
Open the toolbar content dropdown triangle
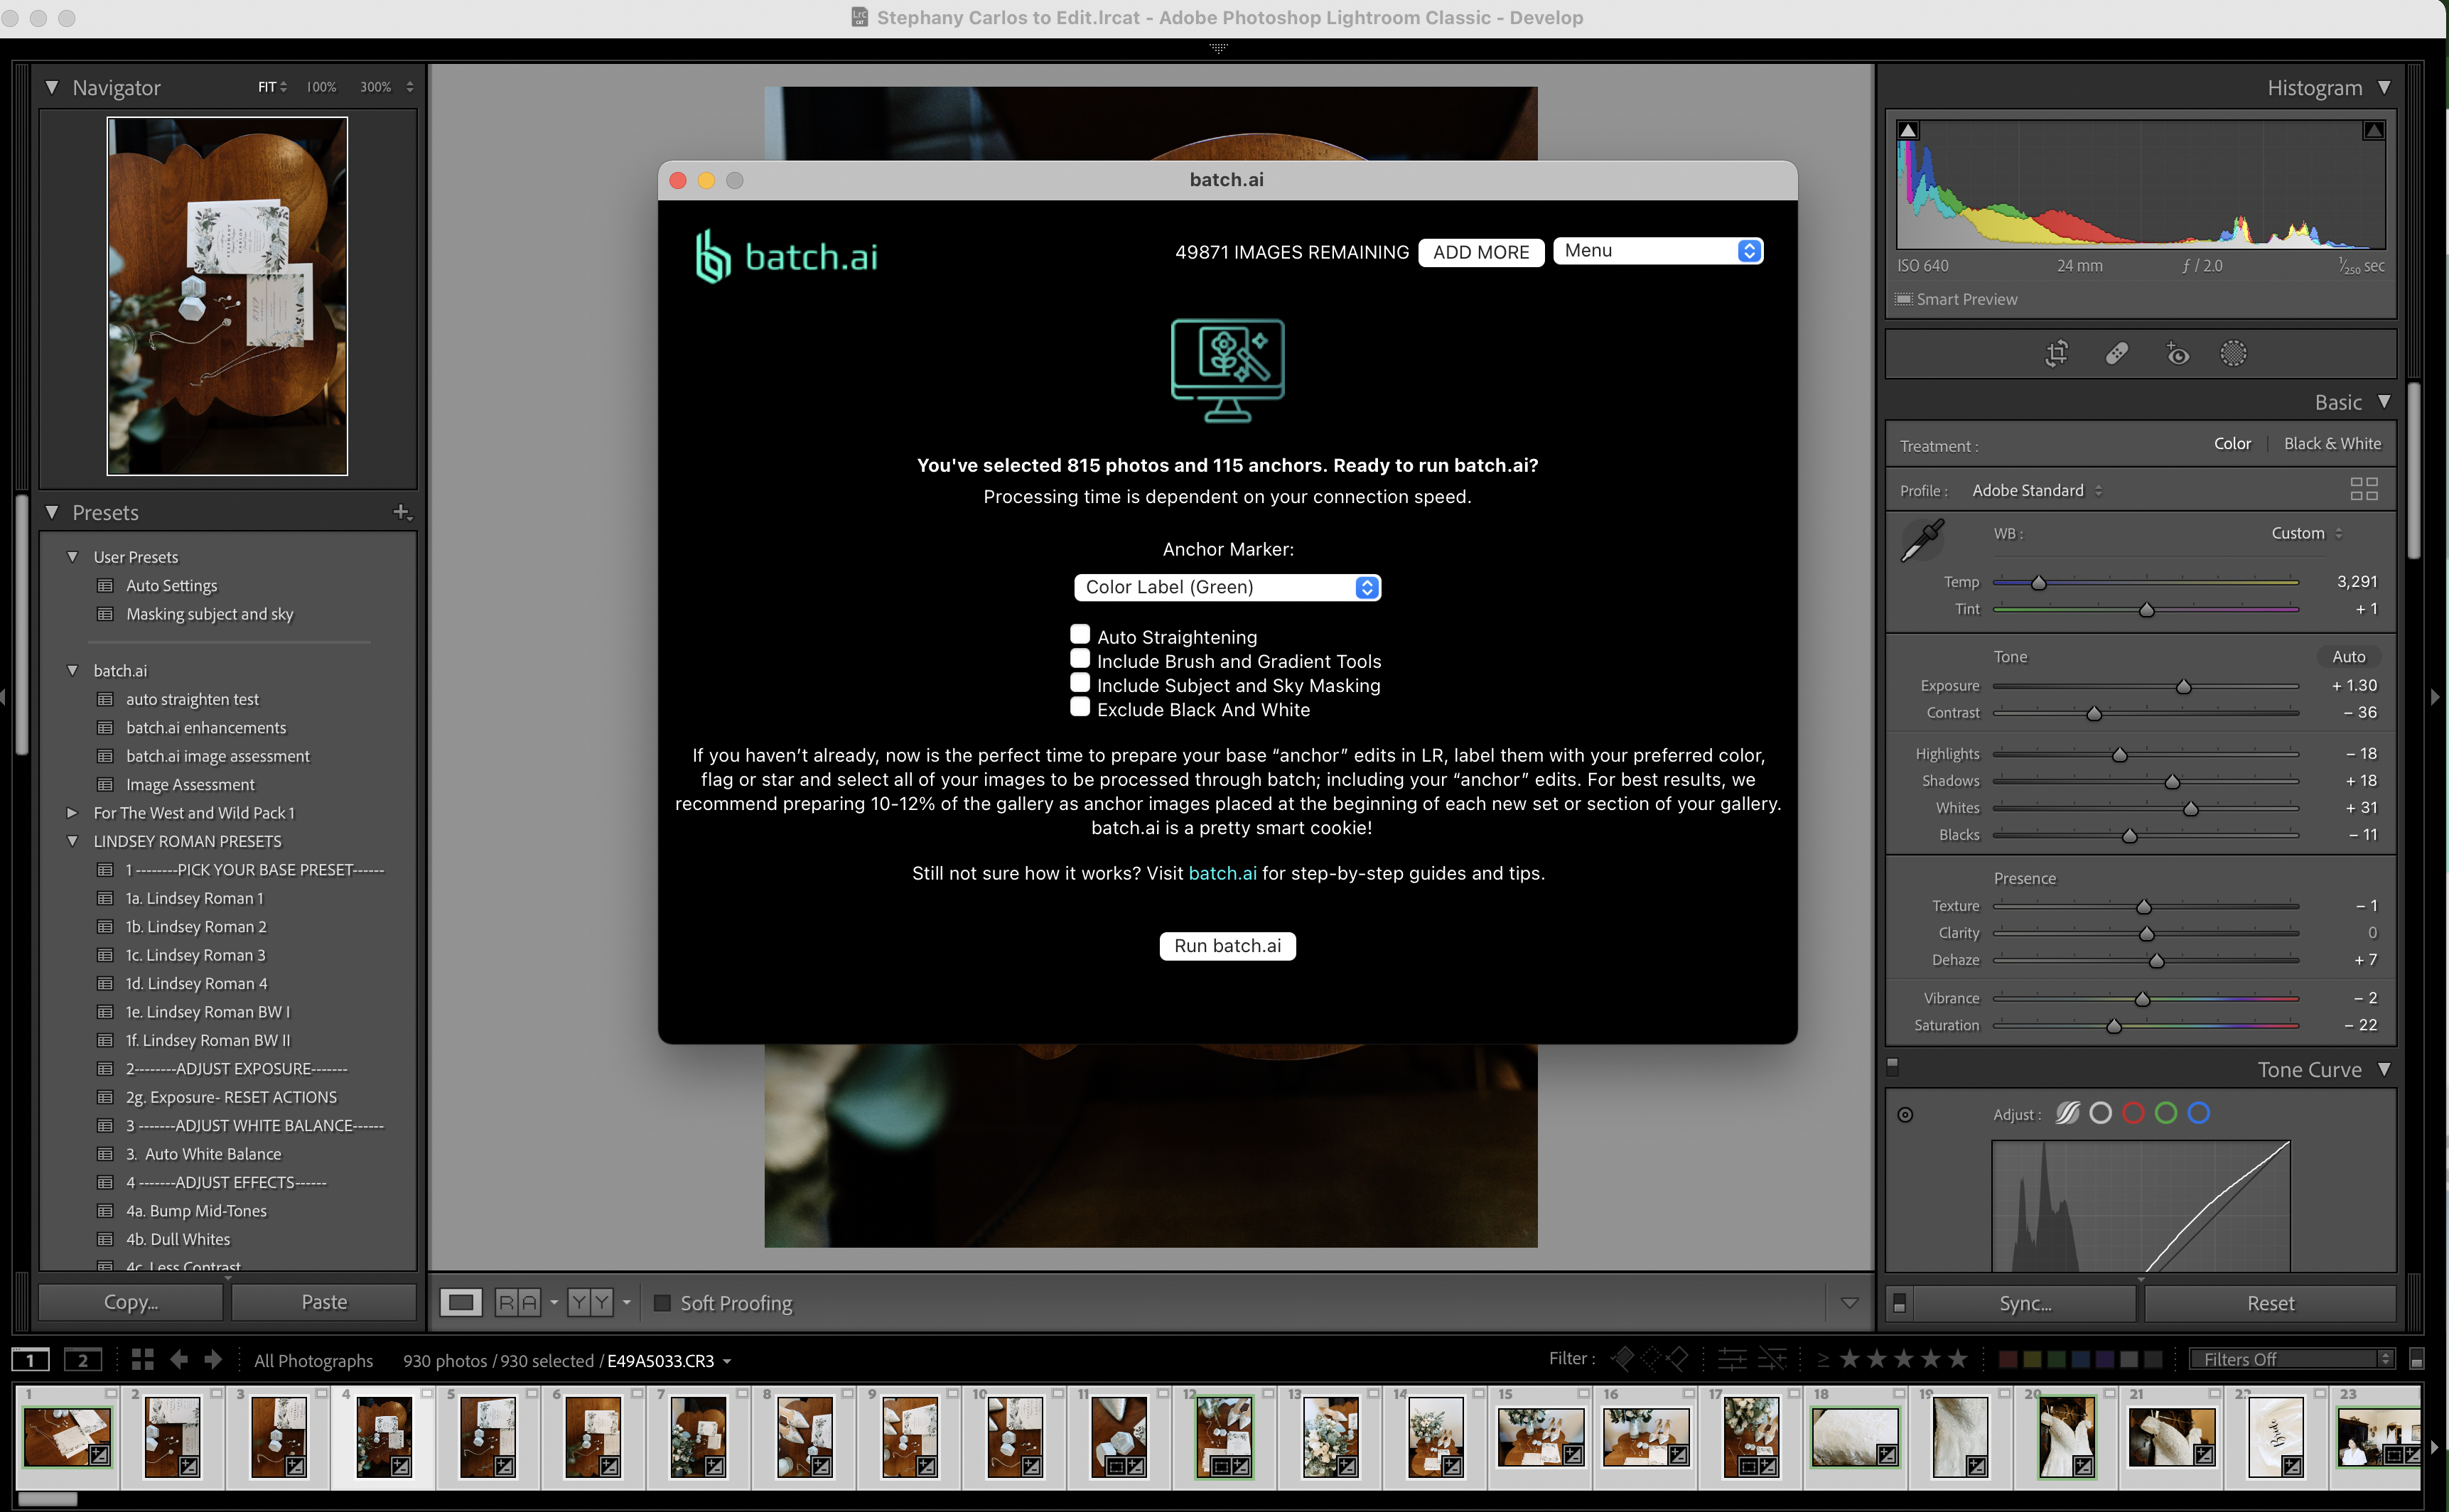click(x=1849, y=1303)
